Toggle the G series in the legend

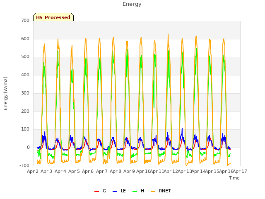(100, 191)
